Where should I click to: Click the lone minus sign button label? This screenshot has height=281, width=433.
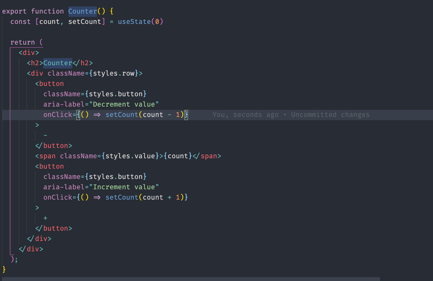[x=45, y=135]
